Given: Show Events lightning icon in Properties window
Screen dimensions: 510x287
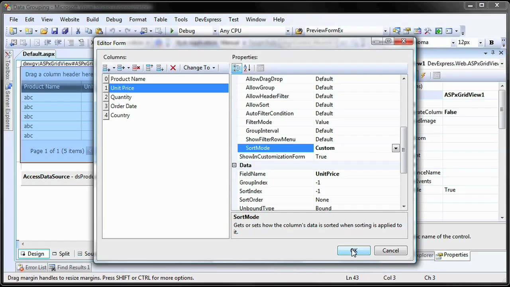Looking at the screenshot, I should pyautogui.click(x=423, y=75).
